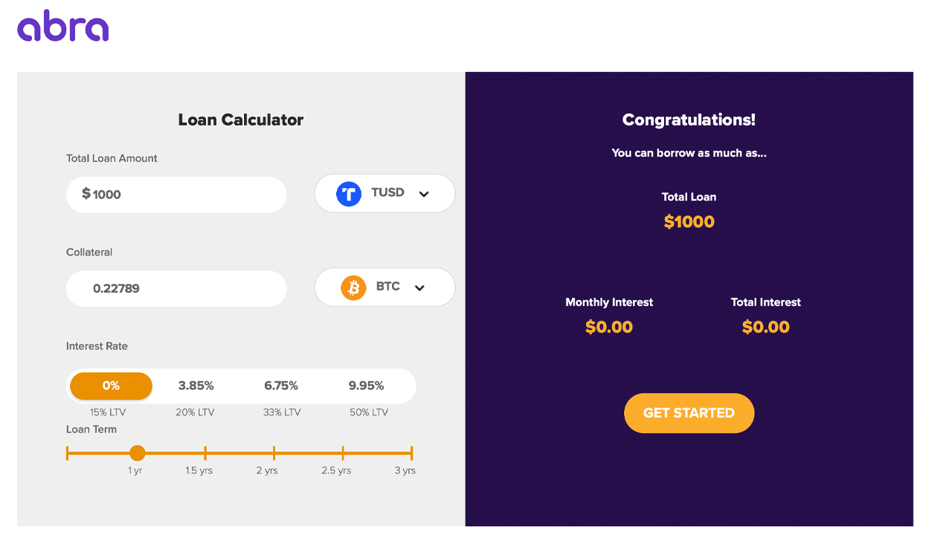Open the TUSD loan currency dropdown
The width and height of the screenshot is (952, 535).
(x=385, y=194)
